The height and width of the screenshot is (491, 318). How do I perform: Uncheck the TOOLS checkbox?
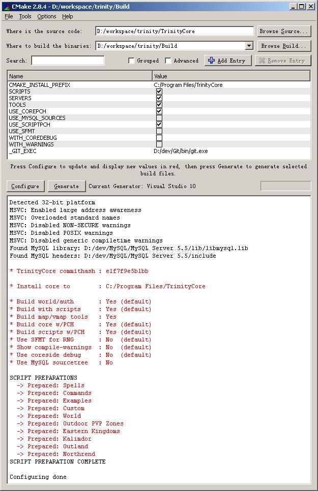point(159,105)
